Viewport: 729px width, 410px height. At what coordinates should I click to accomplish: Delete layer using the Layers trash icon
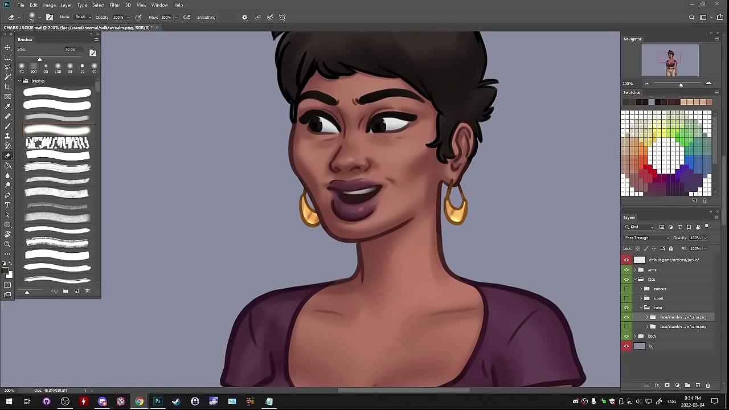pyautogui.click(x=708, y=386)
